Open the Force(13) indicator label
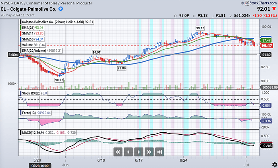Image resolution: width=278 pixels, height=168 pixels. [36, 113]
